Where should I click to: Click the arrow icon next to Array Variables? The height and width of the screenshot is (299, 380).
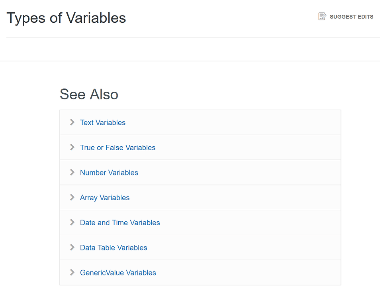click(x=72, y=197)
